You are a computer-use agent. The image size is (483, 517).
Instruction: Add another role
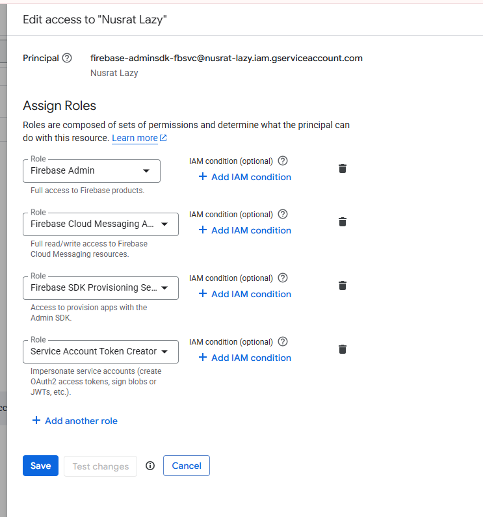tap(75, 421)
